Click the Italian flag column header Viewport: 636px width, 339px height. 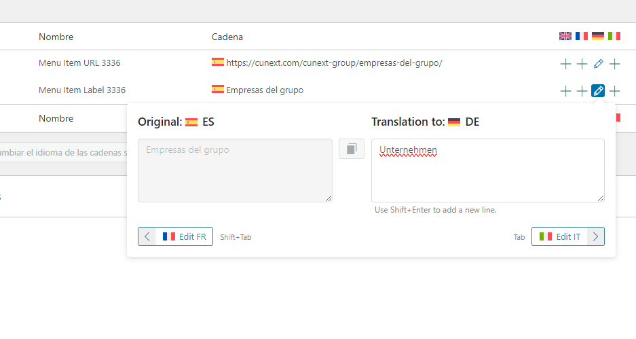click(614, 36)
